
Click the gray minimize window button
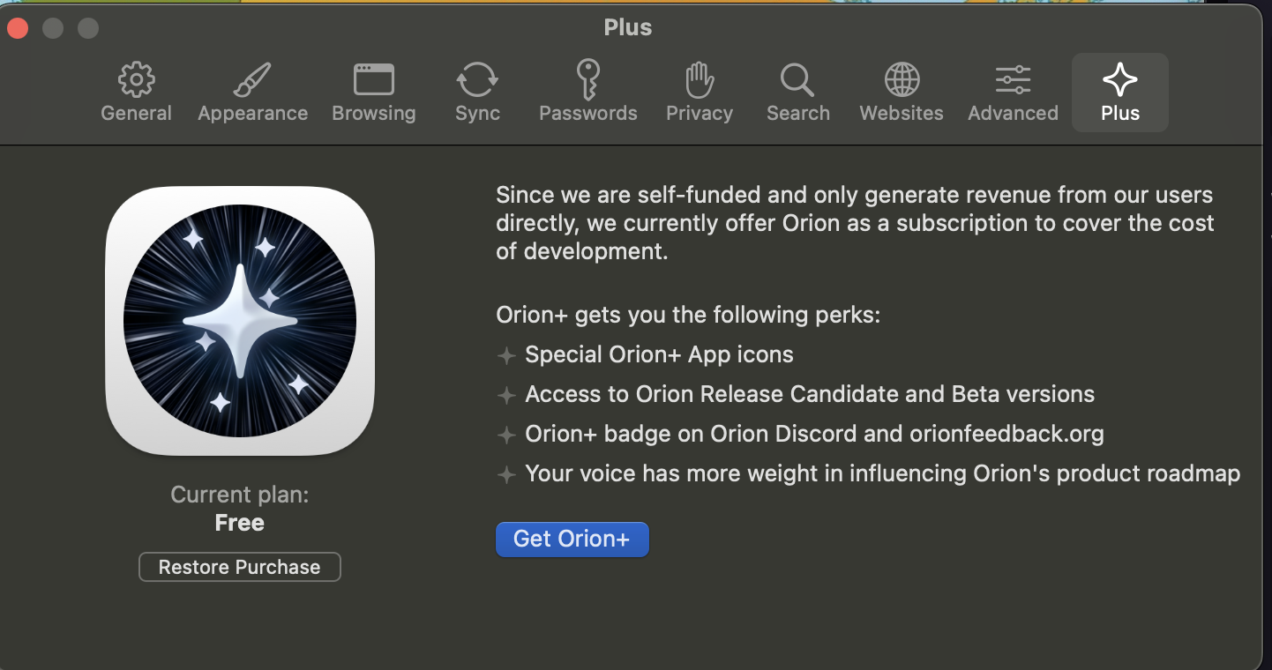pos(53,28)
